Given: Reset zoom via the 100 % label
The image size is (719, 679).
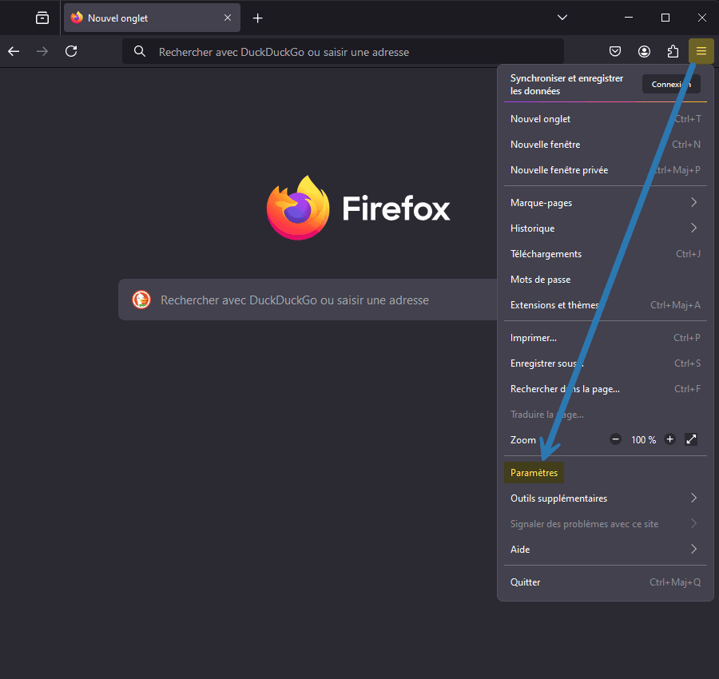Looking at the screenshot, I should point(643,440).
